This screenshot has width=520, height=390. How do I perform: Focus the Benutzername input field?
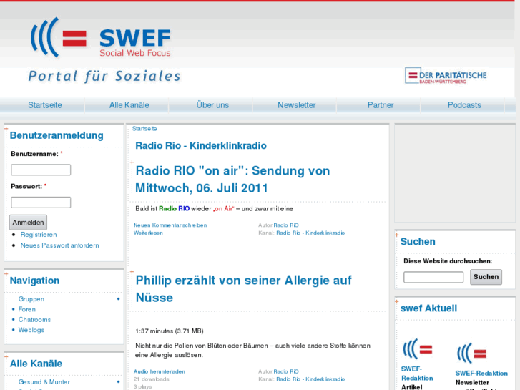click(41, 170)
